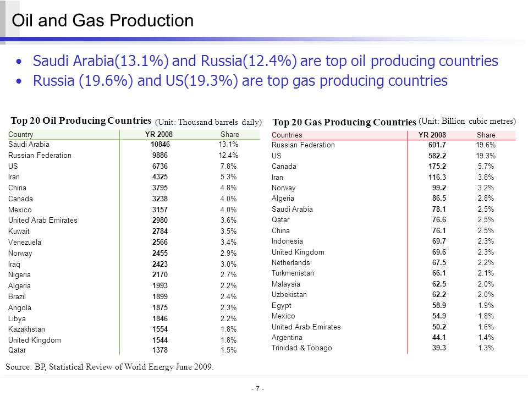Click gas value '601.7'
Screen dimensions: 528x396
point(437,145)
